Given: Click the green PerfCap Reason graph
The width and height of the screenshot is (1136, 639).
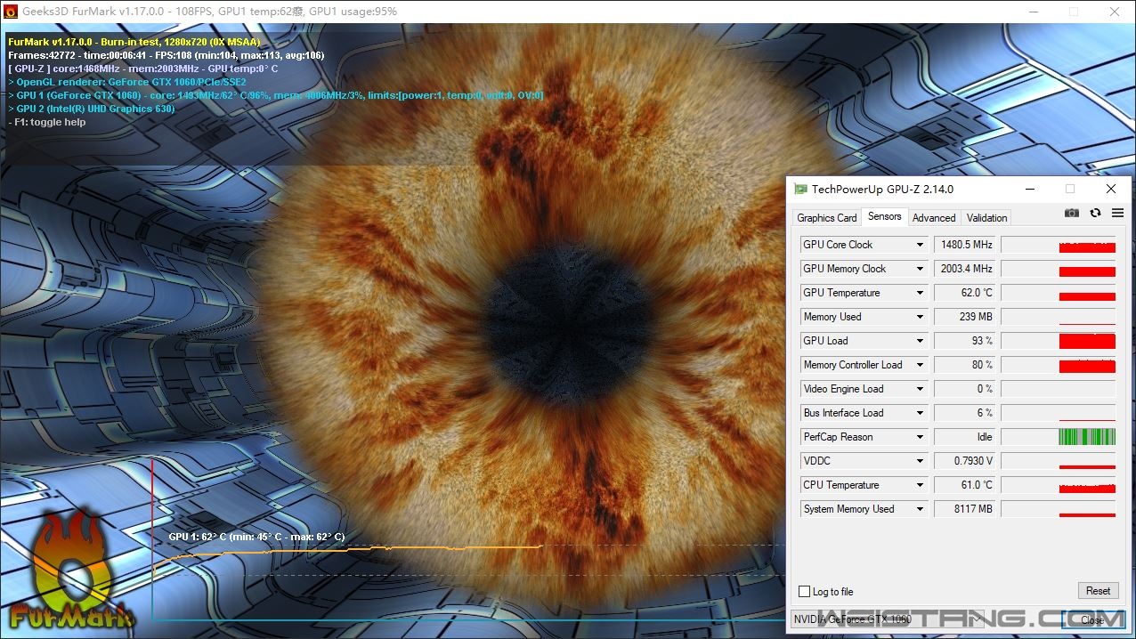Looking at the screenshot, I should 1059,437.
